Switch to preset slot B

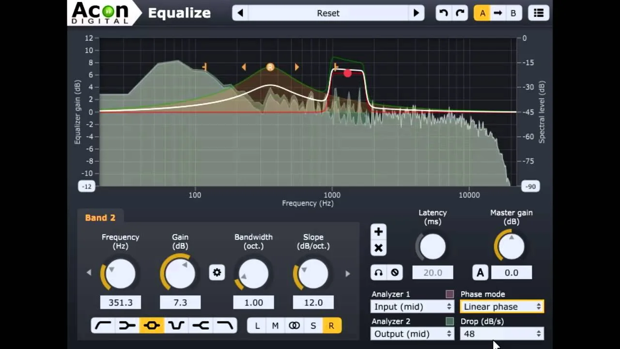tap(513, 13)
